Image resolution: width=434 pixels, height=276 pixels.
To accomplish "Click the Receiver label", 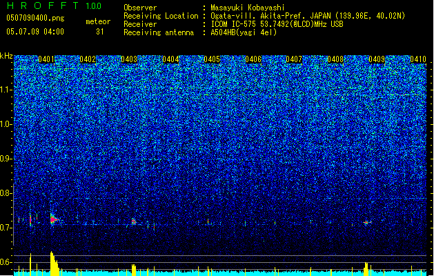I will 140,24.
